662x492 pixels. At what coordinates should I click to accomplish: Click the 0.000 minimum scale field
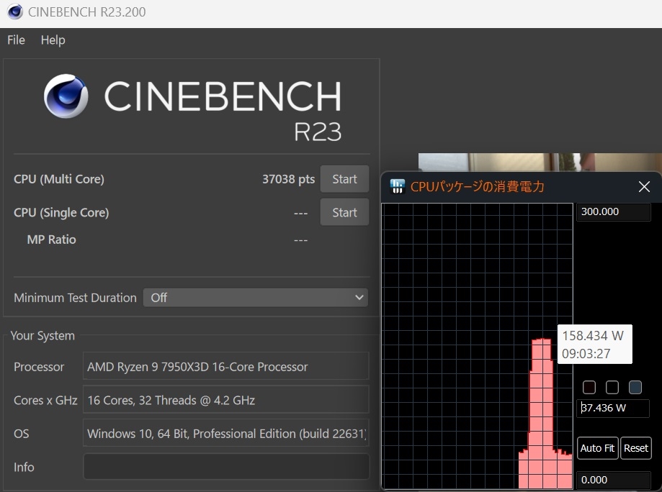click(x=614, y=480)
